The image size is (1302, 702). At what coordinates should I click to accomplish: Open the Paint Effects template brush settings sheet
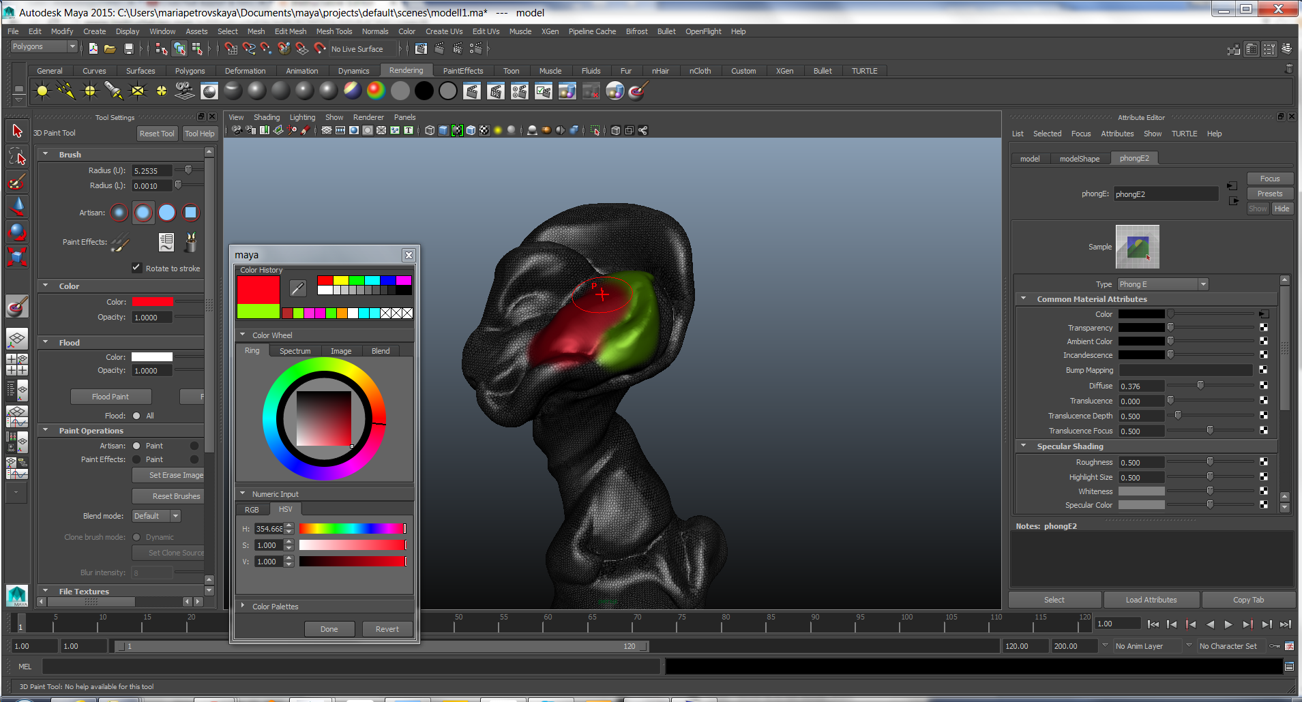[166, 242]
